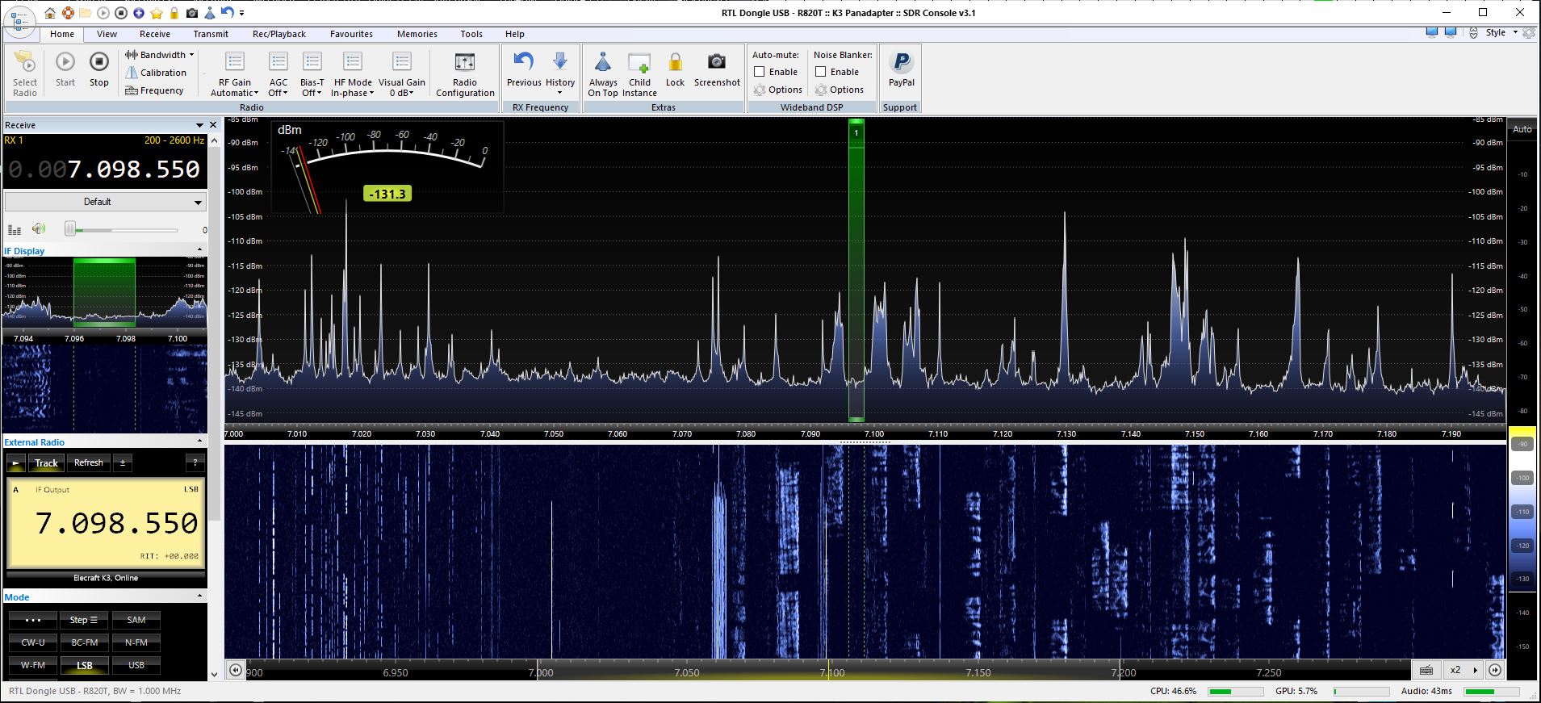Click the Stop radio icon

(98, 62)
